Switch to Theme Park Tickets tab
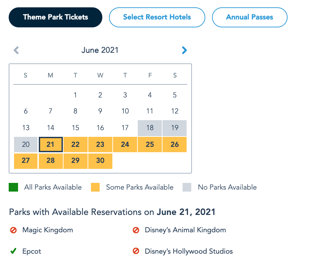 click(56, 17)
